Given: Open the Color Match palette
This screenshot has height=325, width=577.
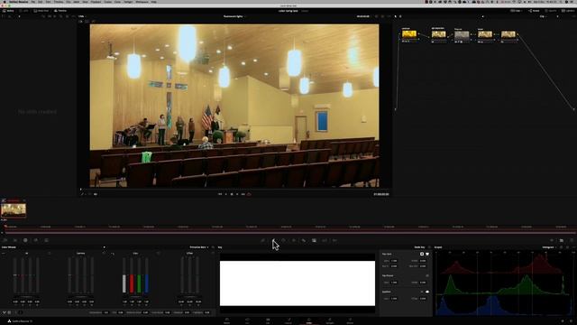Looking at the screenshot, I should [x=15, y=240].
